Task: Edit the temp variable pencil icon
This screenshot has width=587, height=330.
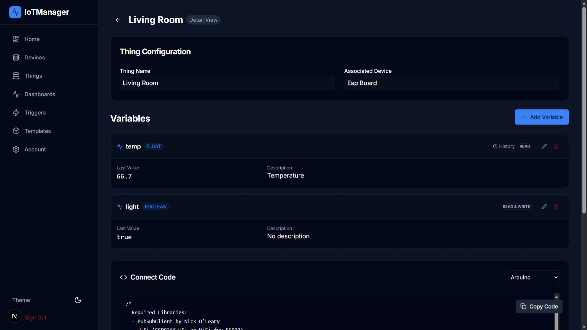Action: [x=544, y=146]
